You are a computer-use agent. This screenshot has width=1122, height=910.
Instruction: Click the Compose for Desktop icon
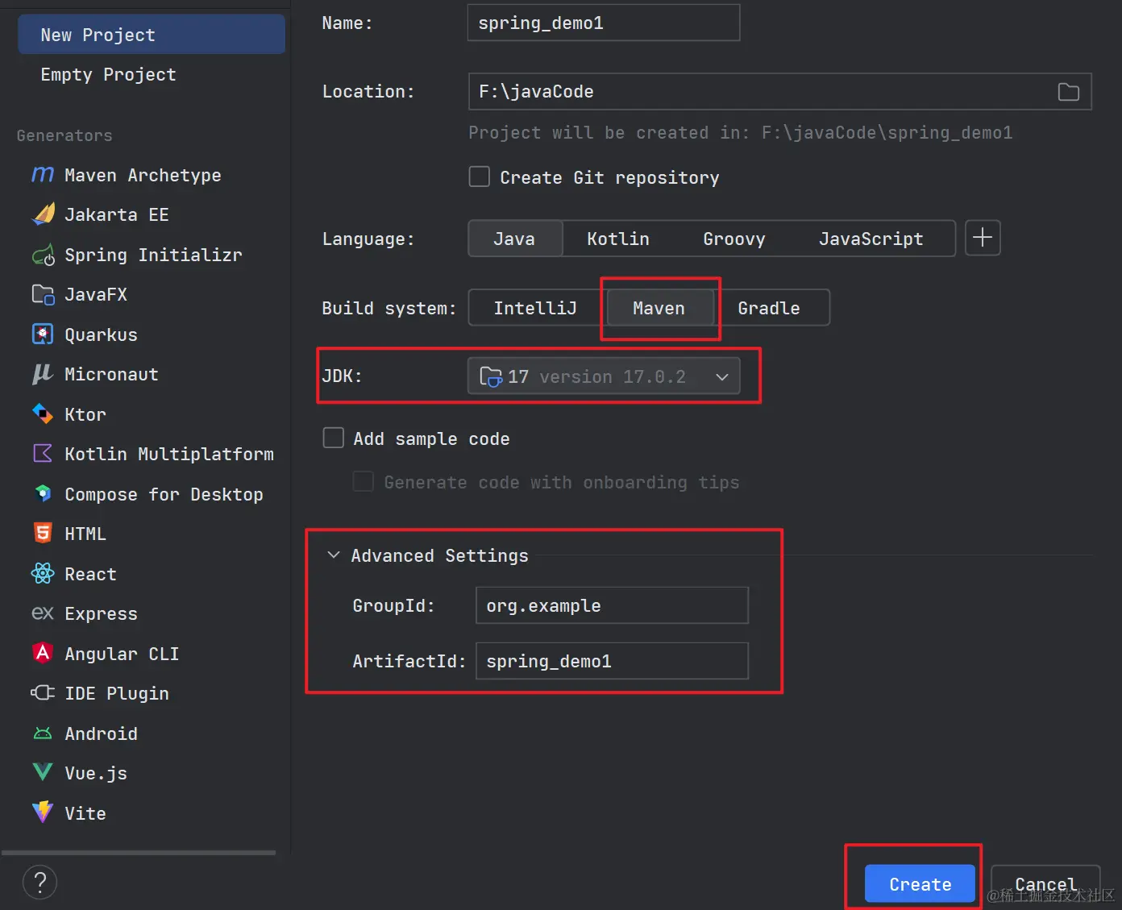pyautogui.click(x=43, y=494)
